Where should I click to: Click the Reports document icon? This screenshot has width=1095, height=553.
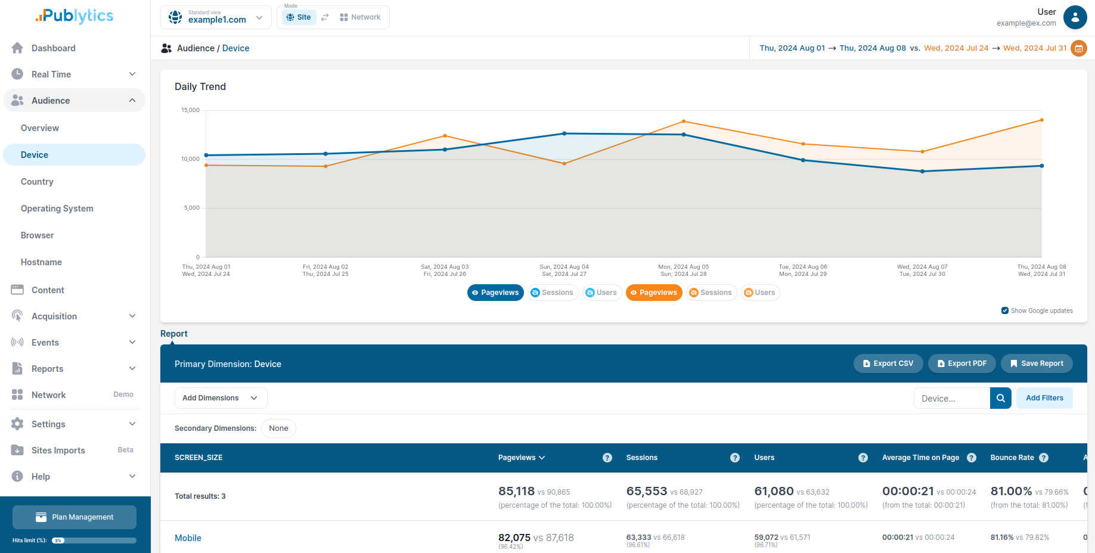pos(17,369)
